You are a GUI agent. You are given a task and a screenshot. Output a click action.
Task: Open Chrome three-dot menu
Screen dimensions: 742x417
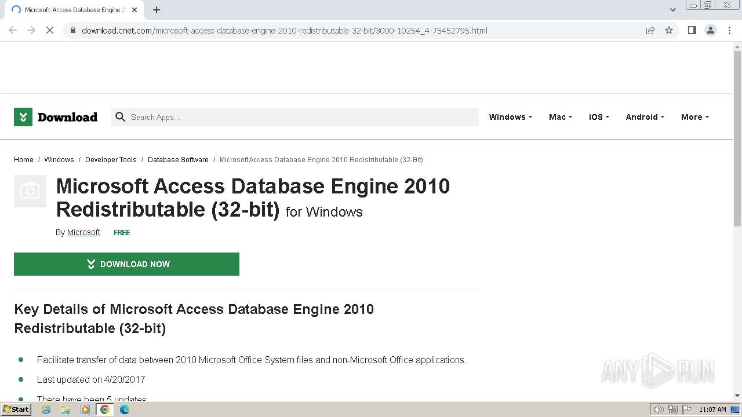tap(729, 30)
